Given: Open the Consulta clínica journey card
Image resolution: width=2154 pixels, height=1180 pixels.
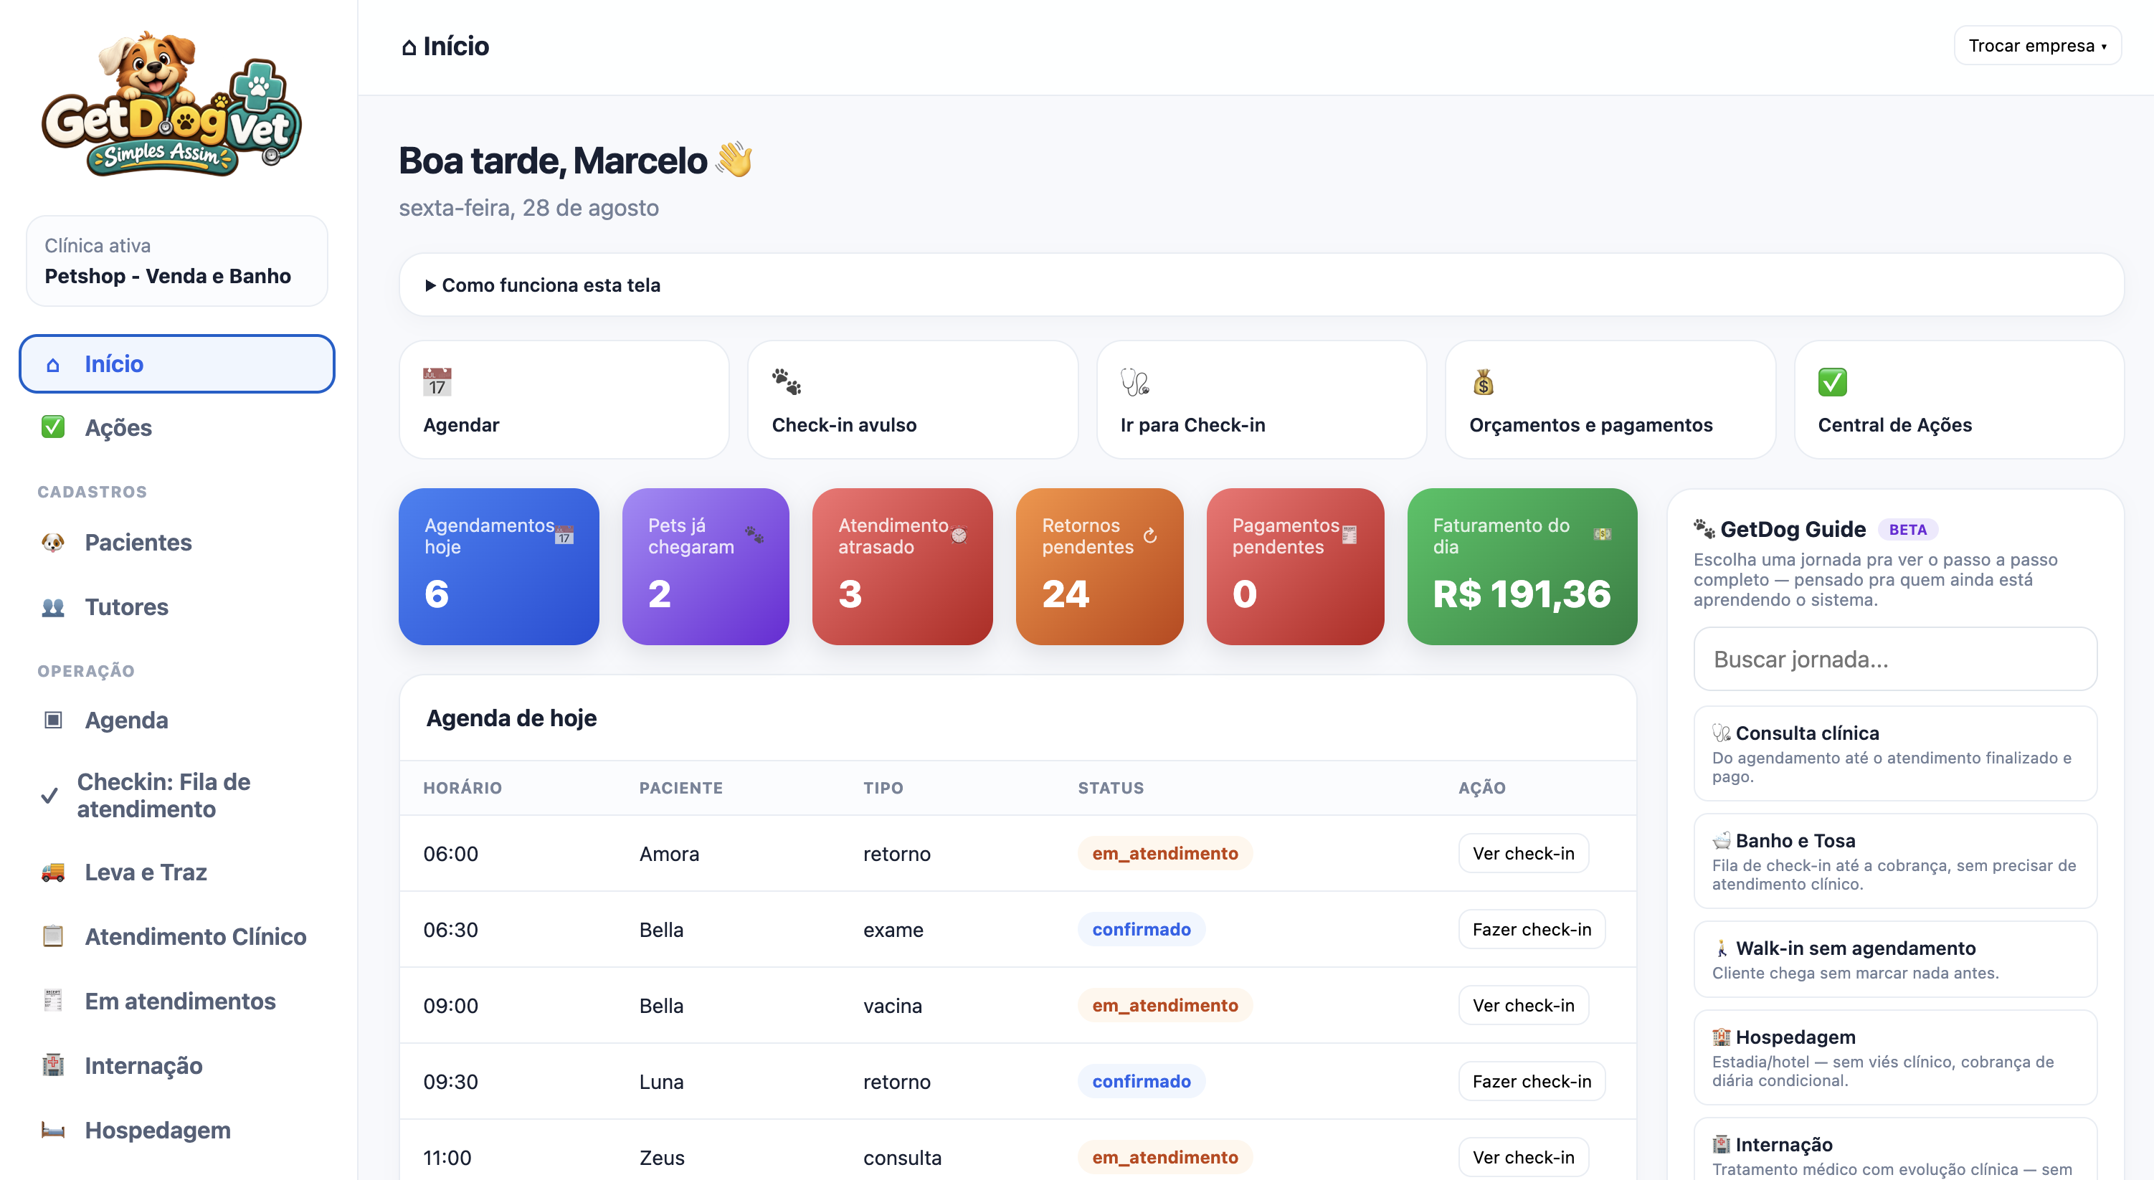Looking at the screenshot, I should coord(1894,754).
